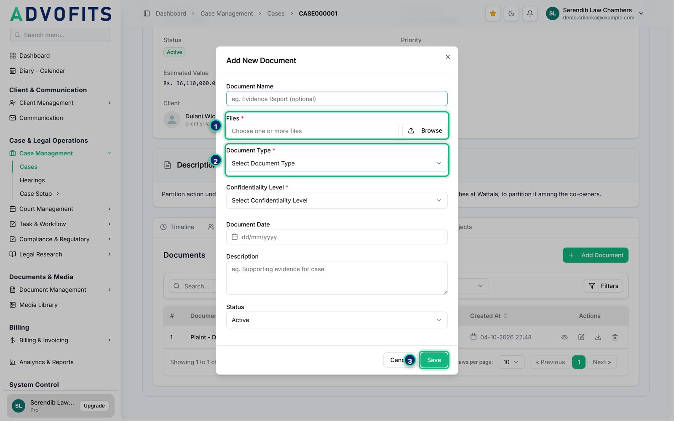Open Status dropdown showing Active
The height and width of the screenshot is (421, 674).
click(x=337, y=320)
